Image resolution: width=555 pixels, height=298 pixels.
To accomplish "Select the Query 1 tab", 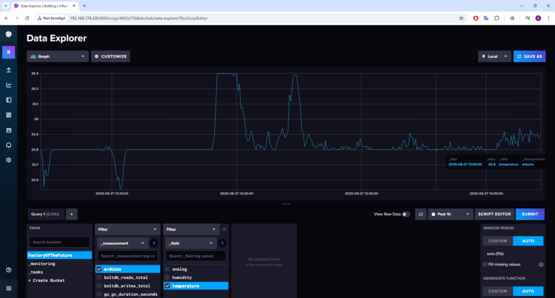I will click(46, 214).
